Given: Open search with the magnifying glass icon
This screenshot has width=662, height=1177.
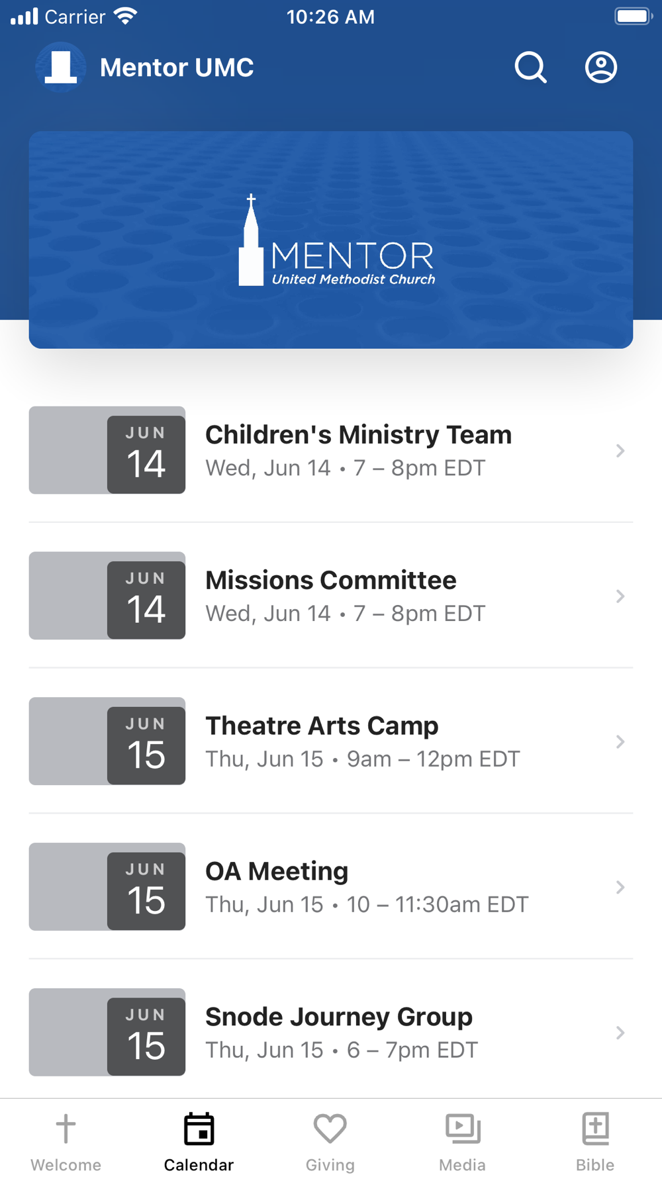Looking at the screenshot, I should pos(531,68).
